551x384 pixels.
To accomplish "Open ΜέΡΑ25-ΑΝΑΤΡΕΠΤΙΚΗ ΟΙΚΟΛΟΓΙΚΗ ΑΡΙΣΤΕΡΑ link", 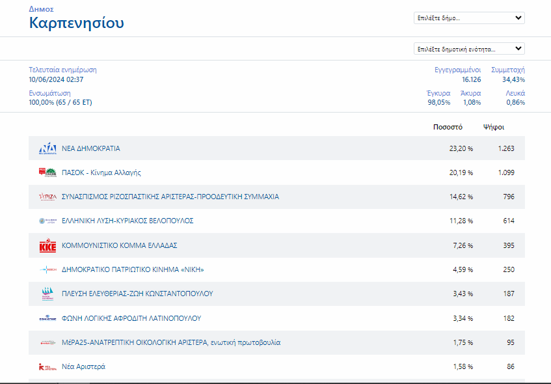I will (x=171, y=342).
